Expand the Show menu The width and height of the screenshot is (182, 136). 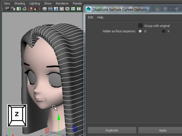(48, 3)
